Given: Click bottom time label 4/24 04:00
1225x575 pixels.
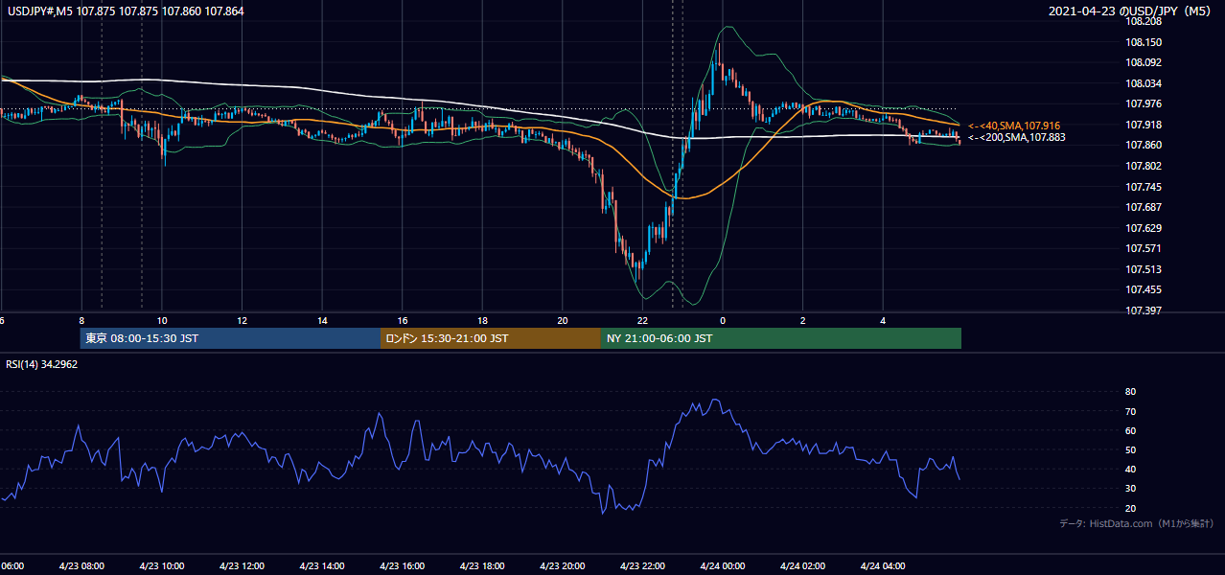Looking at the screenshot, I should [x=883, y=565].
